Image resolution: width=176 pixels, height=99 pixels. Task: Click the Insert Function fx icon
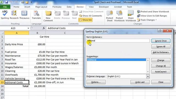(x=44, y=28)
